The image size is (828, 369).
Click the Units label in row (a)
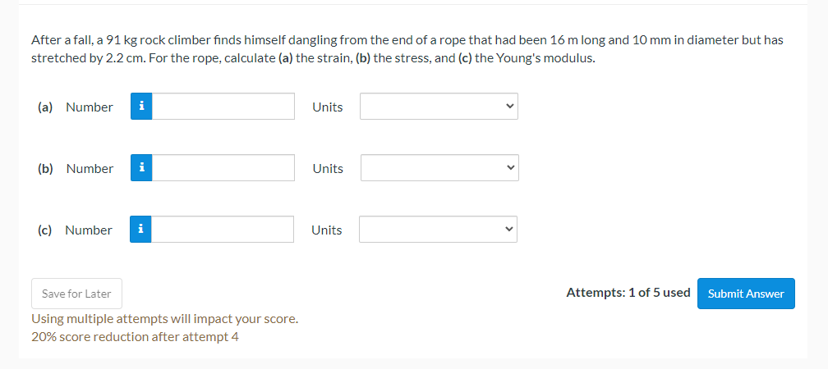[x=328, y=107]
